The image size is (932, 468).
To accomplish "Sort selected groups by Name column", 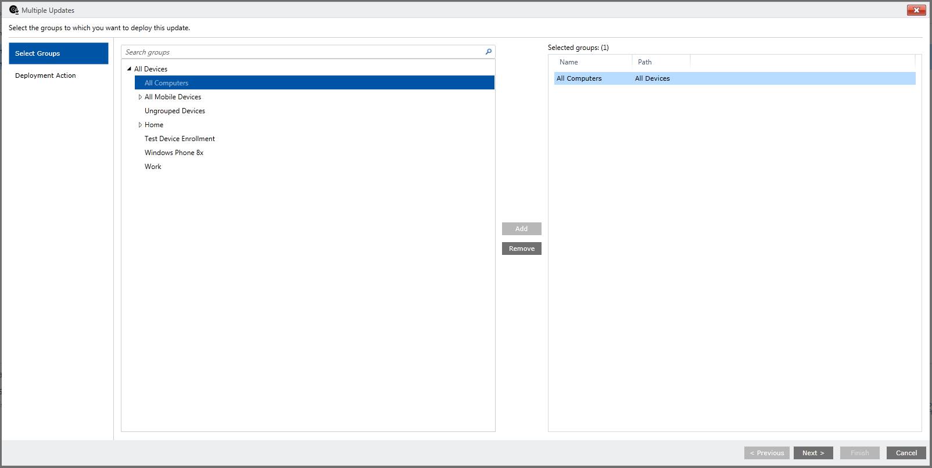I will (590, 62).
